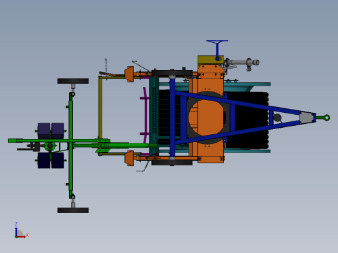Select the upper black wheel on the green axle
Viewport: 338px width, 253px height.
(x=73, y=81)
